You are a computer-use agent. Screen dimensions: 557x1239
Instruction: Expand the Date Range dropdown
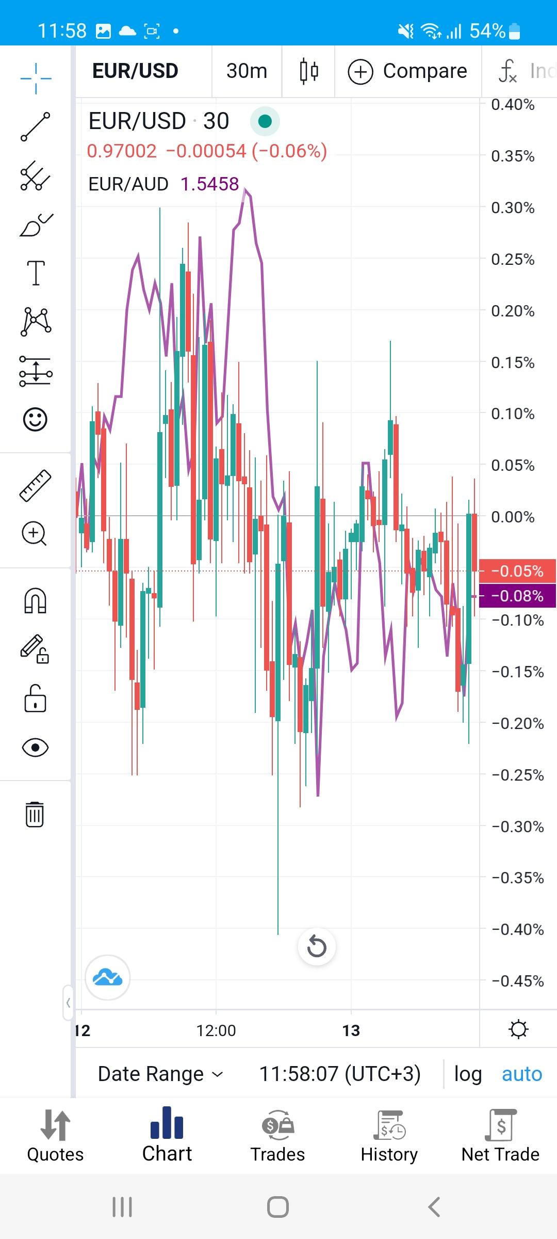[x=160, y=1074]
